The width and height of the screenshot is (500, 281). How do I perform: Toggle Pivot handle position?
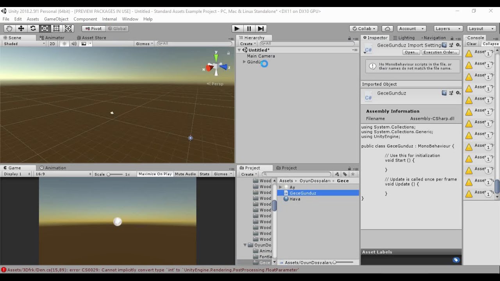(93, 28)
